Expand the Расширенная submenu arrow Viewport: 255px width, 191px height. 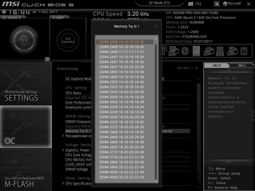pos(63,136)
